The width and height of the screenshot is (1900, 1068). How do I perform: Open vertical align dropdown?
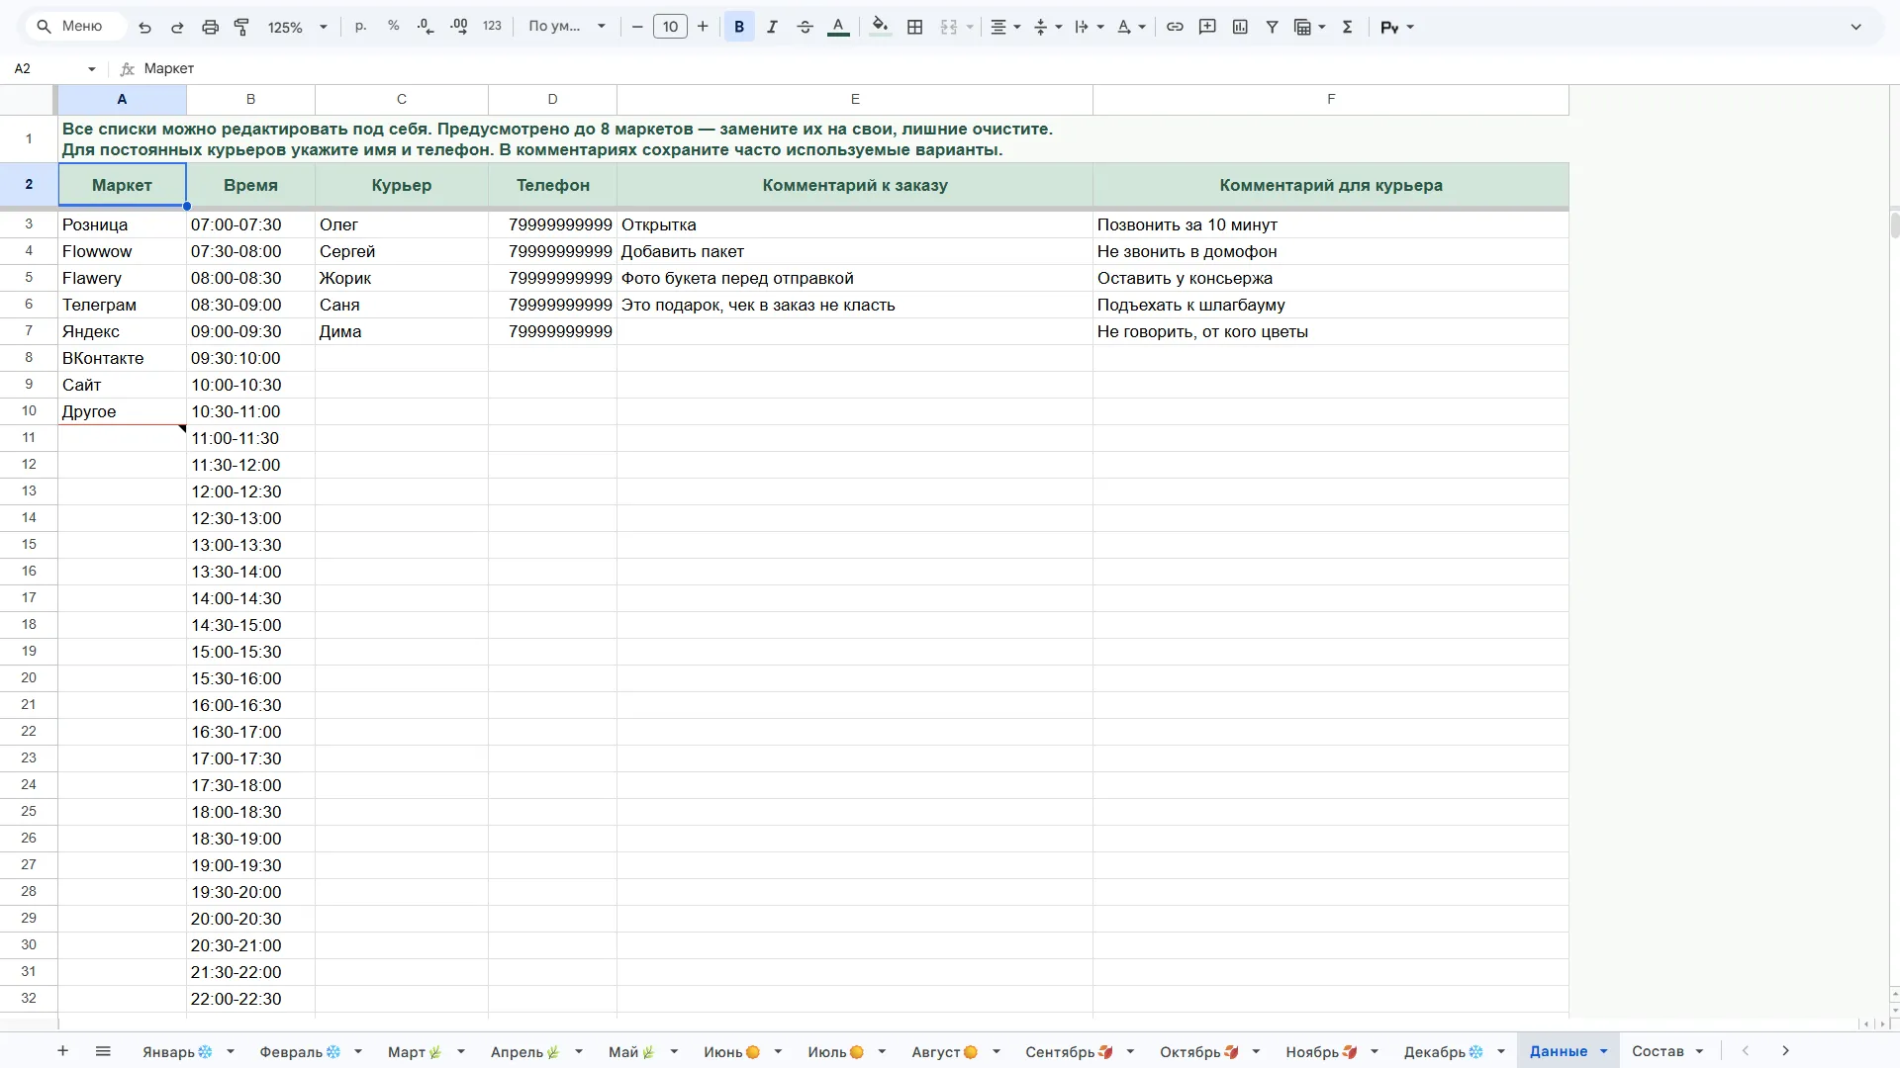1048,27
